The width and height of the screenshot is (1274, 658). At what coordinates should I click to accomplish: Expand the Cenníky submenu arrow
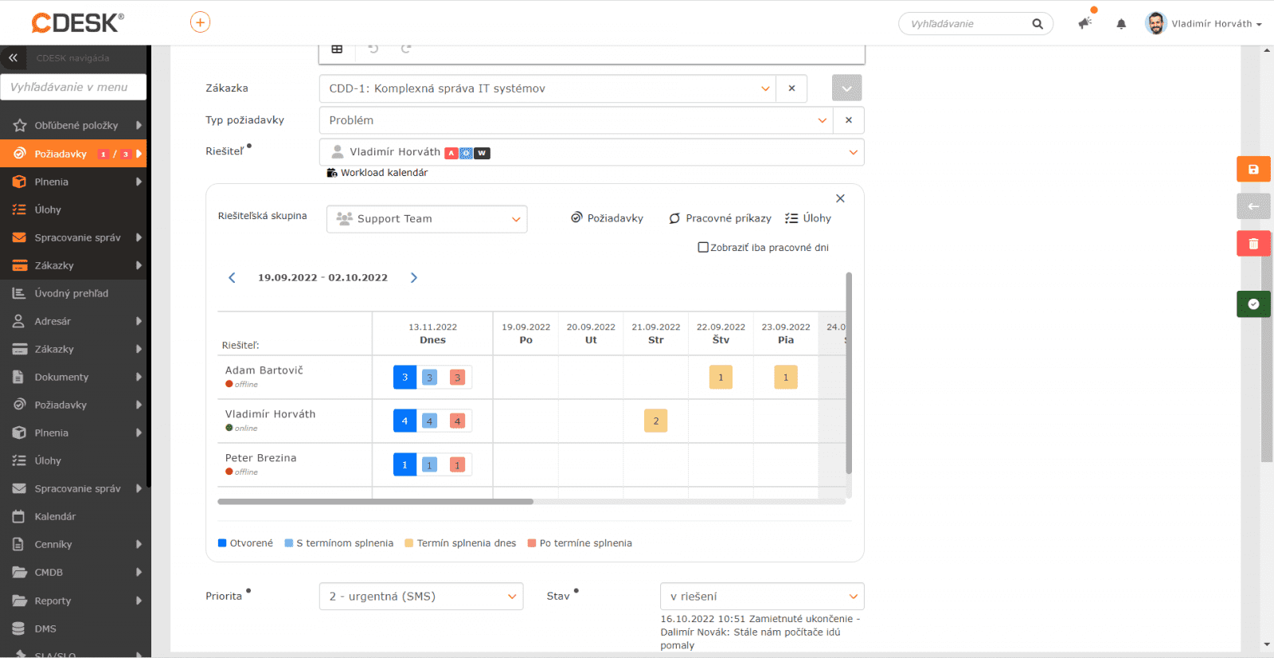(139, 544)
